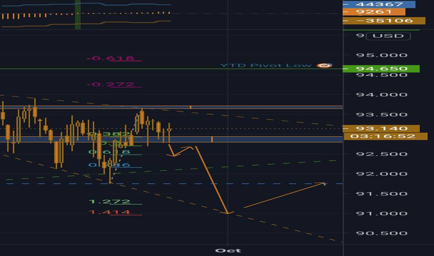Select the blue dashed horizontal support line
Screen dimensions: 434x256
[174, 183]
